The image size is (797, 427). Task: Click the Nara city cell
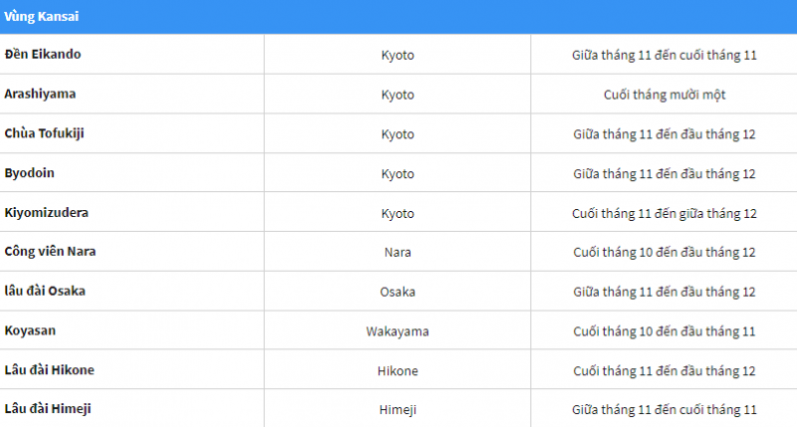398,253
